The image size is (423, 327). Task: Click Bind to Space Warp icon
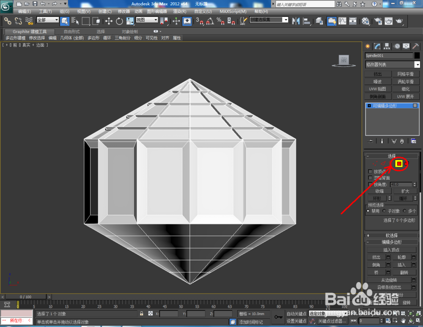(29, 21)
